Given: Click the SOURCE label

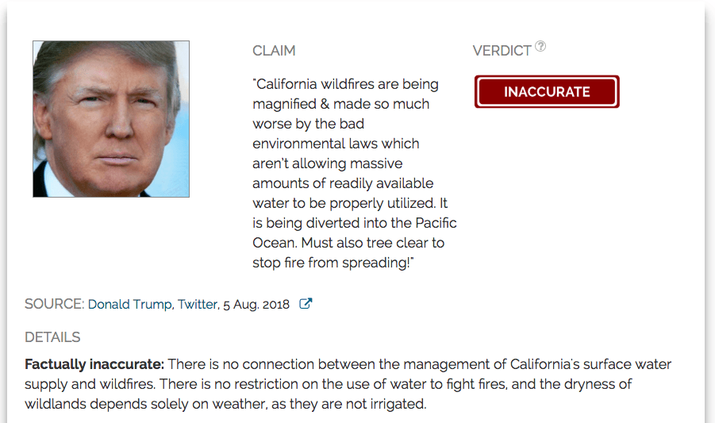Looking at the screenshot, I should pyautogui.click(x=54, y=304).
